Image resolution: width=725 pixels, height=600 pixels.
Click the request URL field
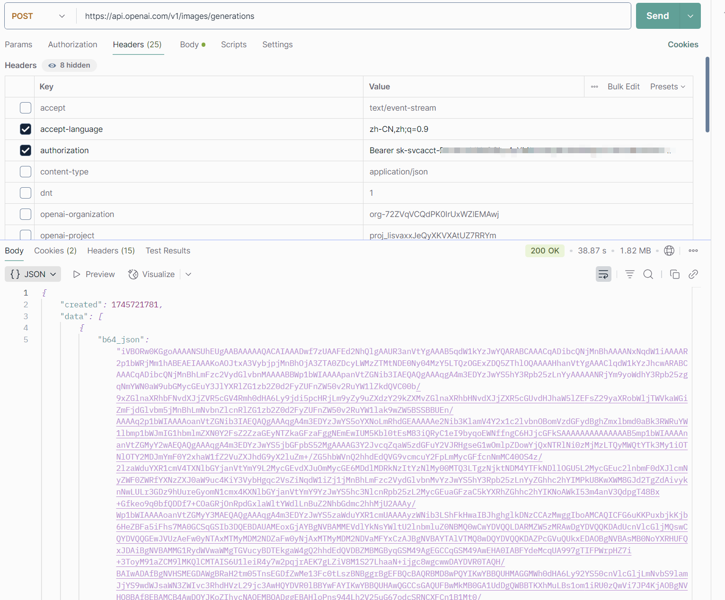coord(353,16)
